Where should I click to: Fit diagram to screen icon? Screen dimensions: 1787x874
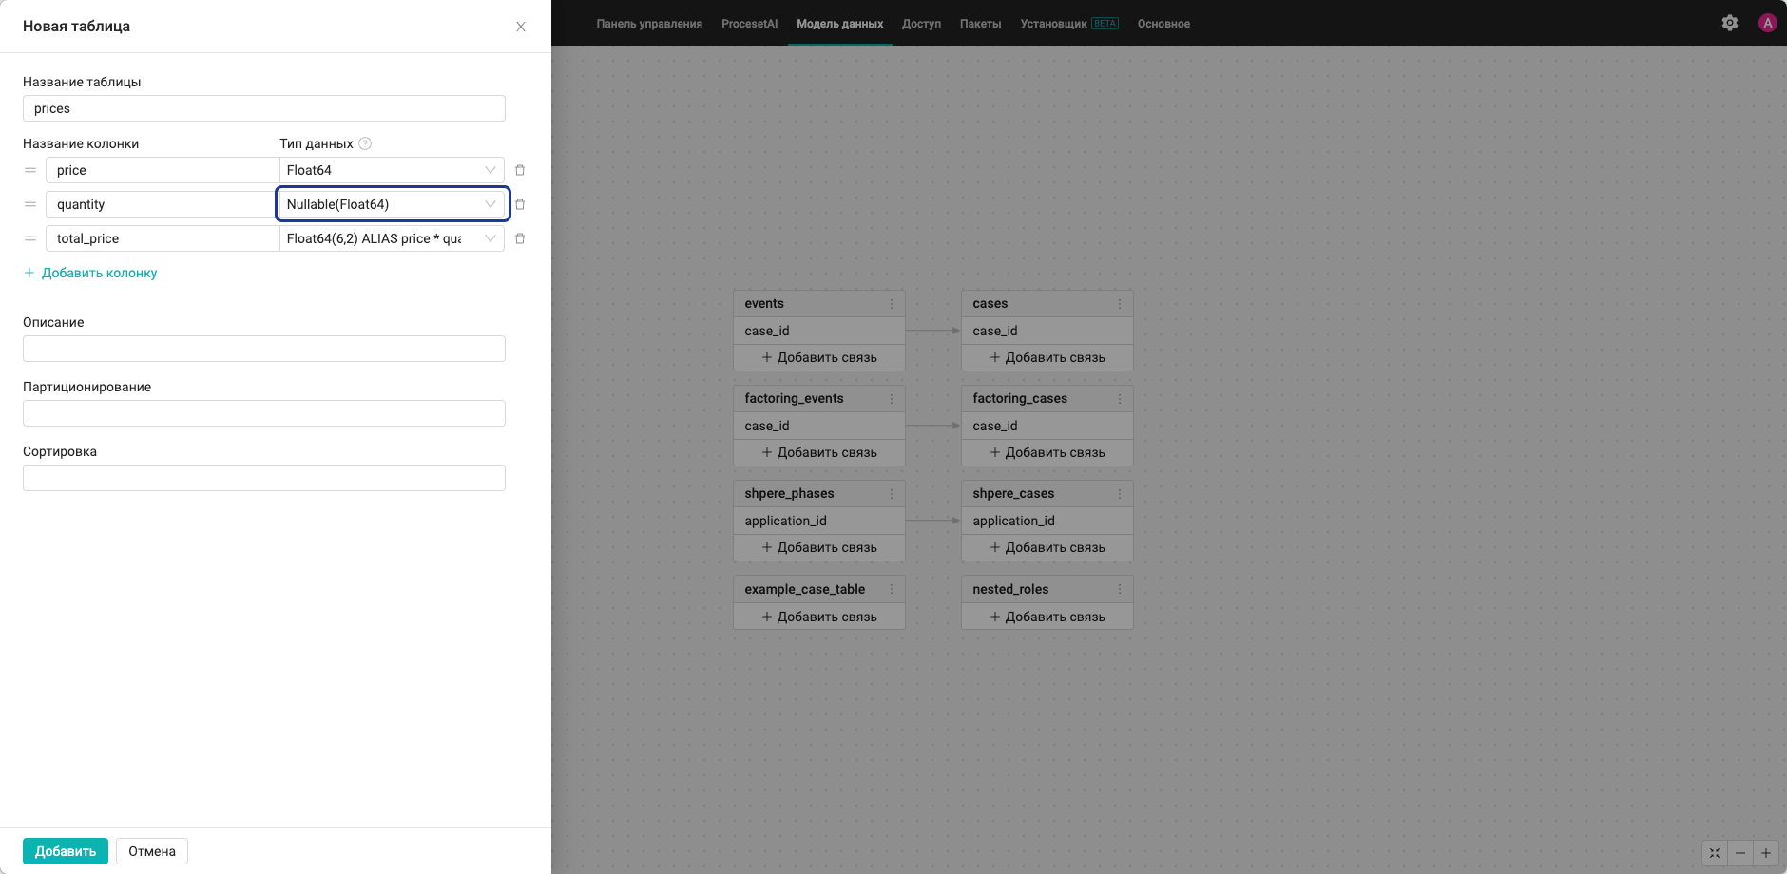click(1715, 853)
